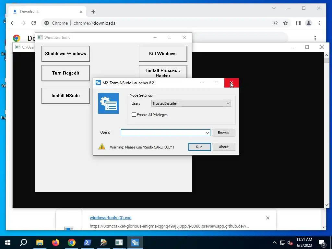Close the Downloads tab
The width and height of the screenshot is (332, 249).
click(81, 12)
